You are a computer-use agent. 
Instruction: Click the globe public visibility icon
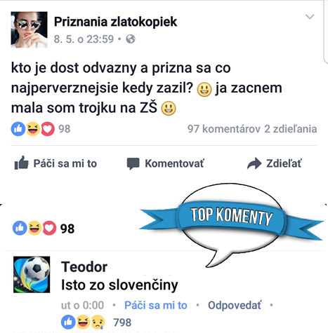point(131,39)
